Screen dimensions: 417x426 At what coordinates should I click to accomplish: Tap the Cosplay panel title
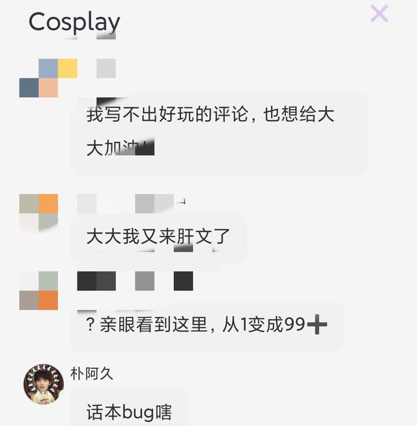[x=74, y=22]
